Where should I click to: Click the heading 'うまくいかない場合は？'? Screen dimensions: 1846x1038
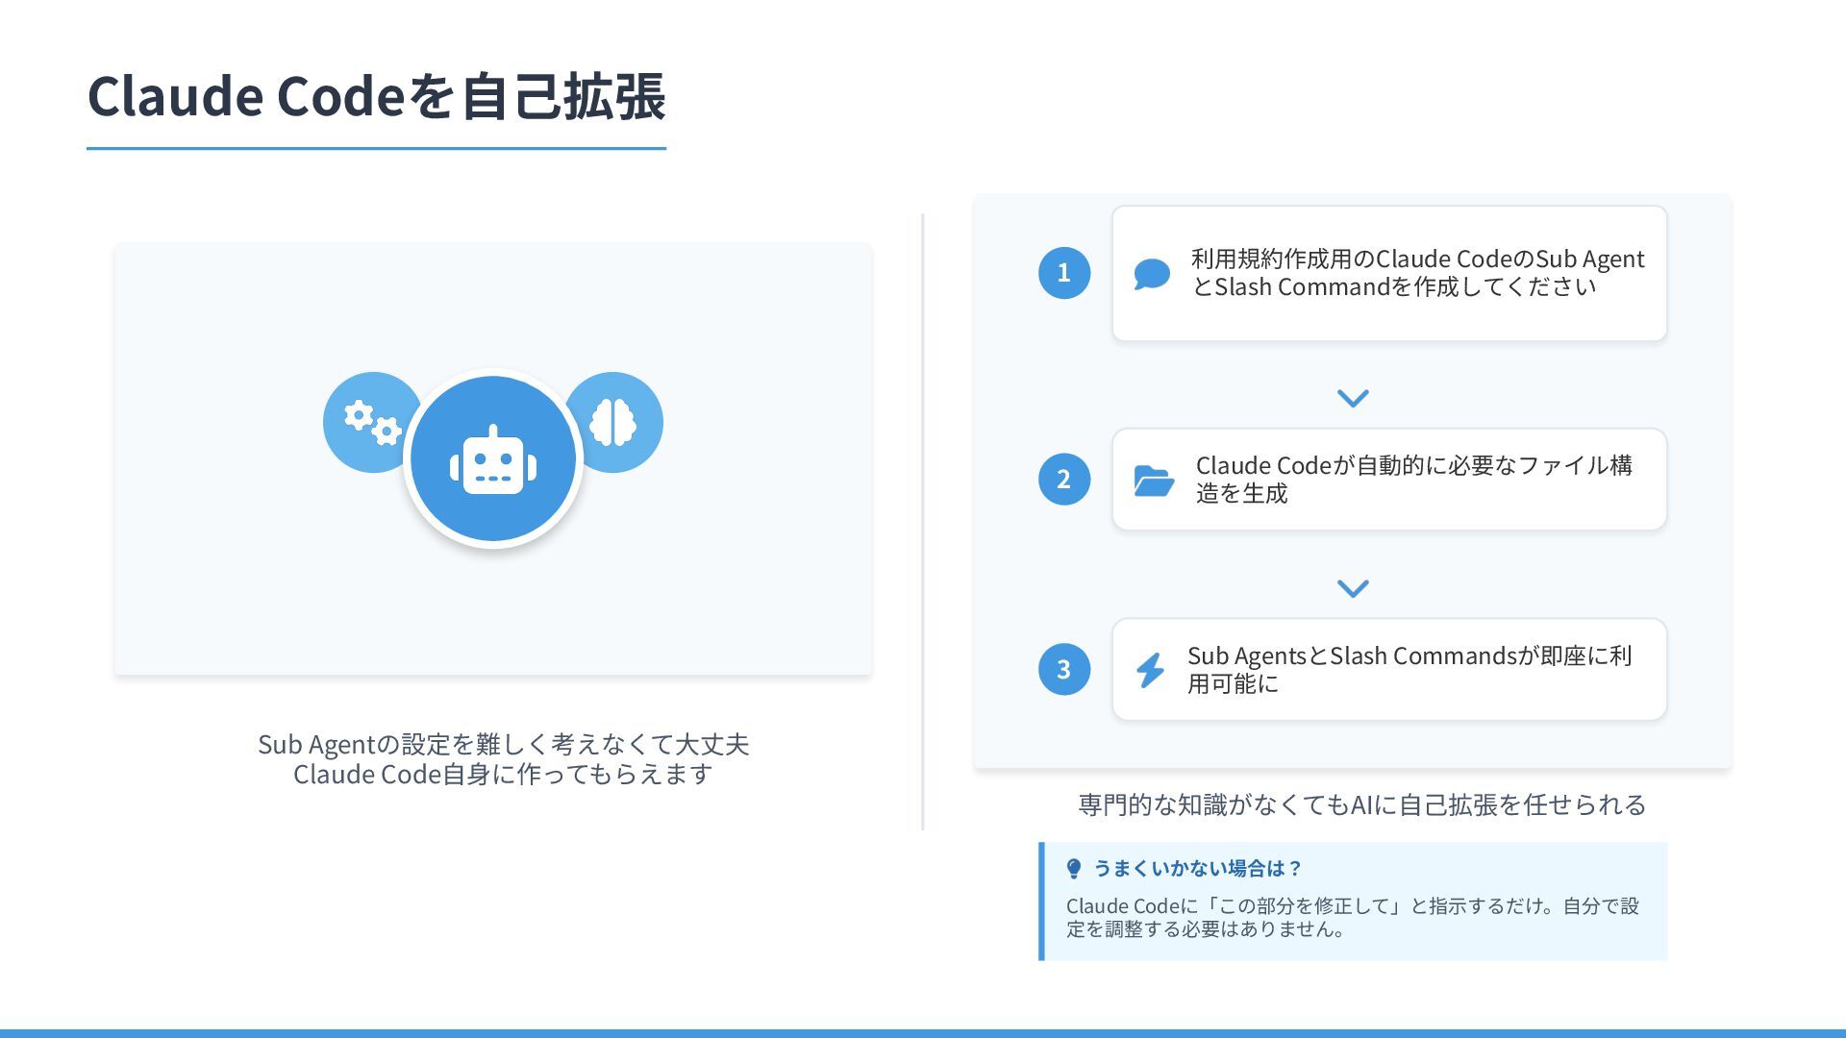[1198, 869]
